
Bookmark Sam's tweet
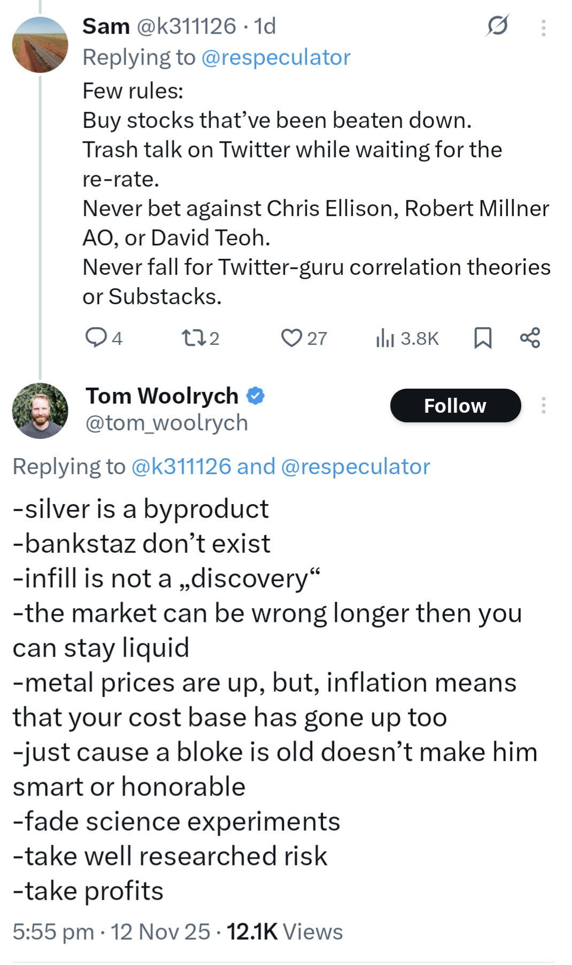pyautogui.click(x=483, y=338)
